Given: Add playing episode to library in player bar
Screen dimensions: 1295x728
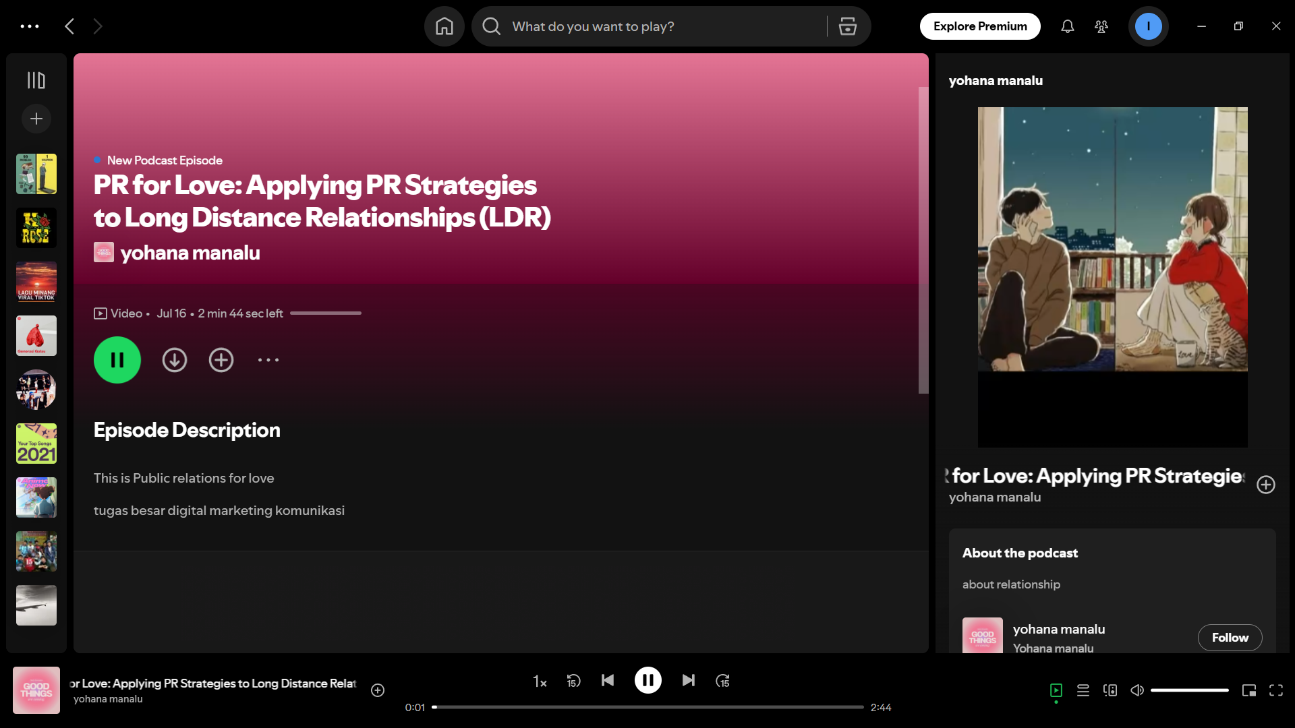Looking at the screenshot, I should tap(378, 690).
